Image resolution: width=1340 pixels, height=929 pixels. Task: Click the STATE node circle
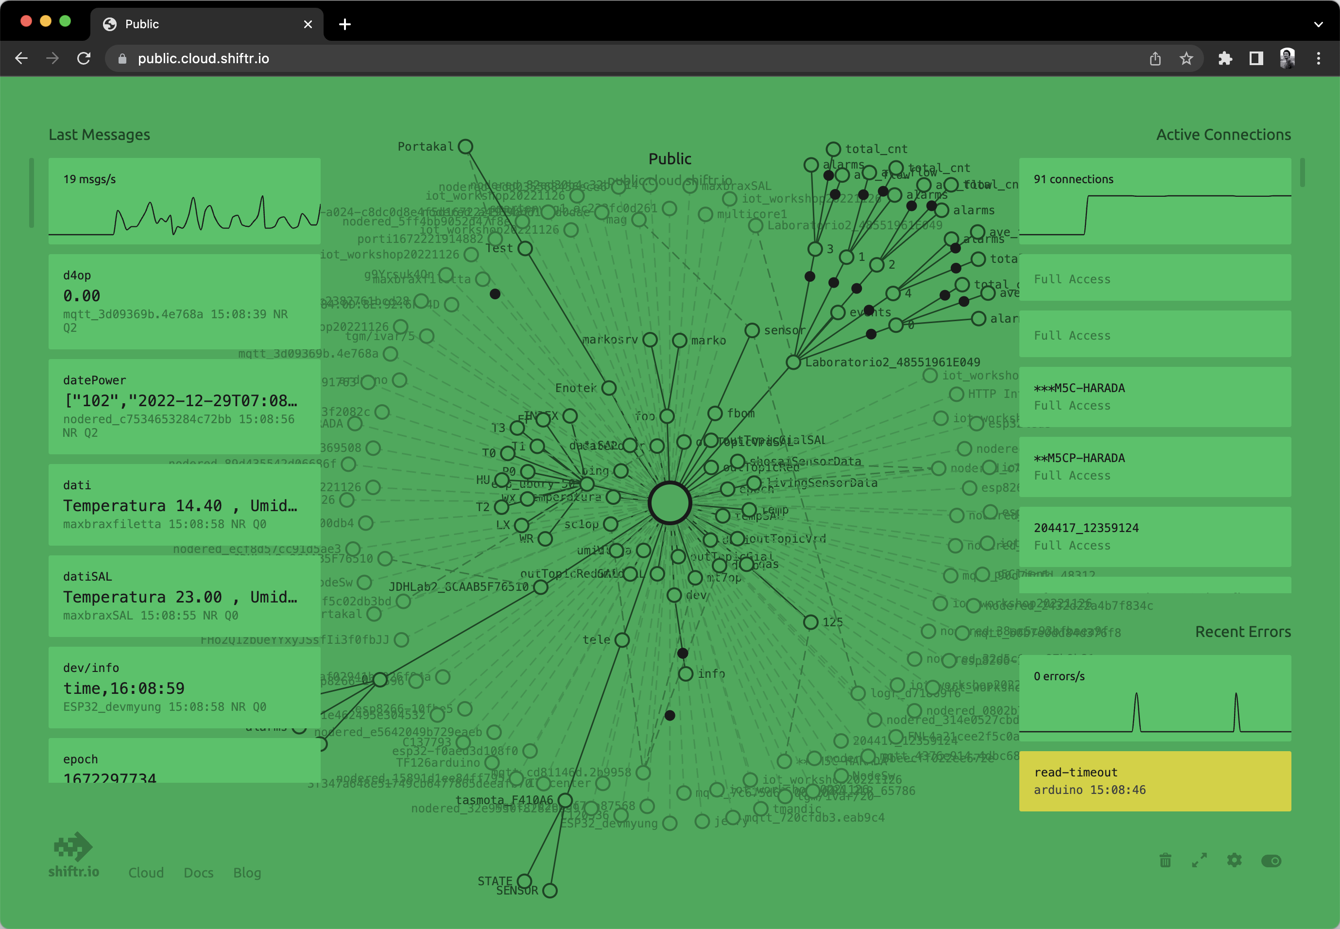pos(524,881)
